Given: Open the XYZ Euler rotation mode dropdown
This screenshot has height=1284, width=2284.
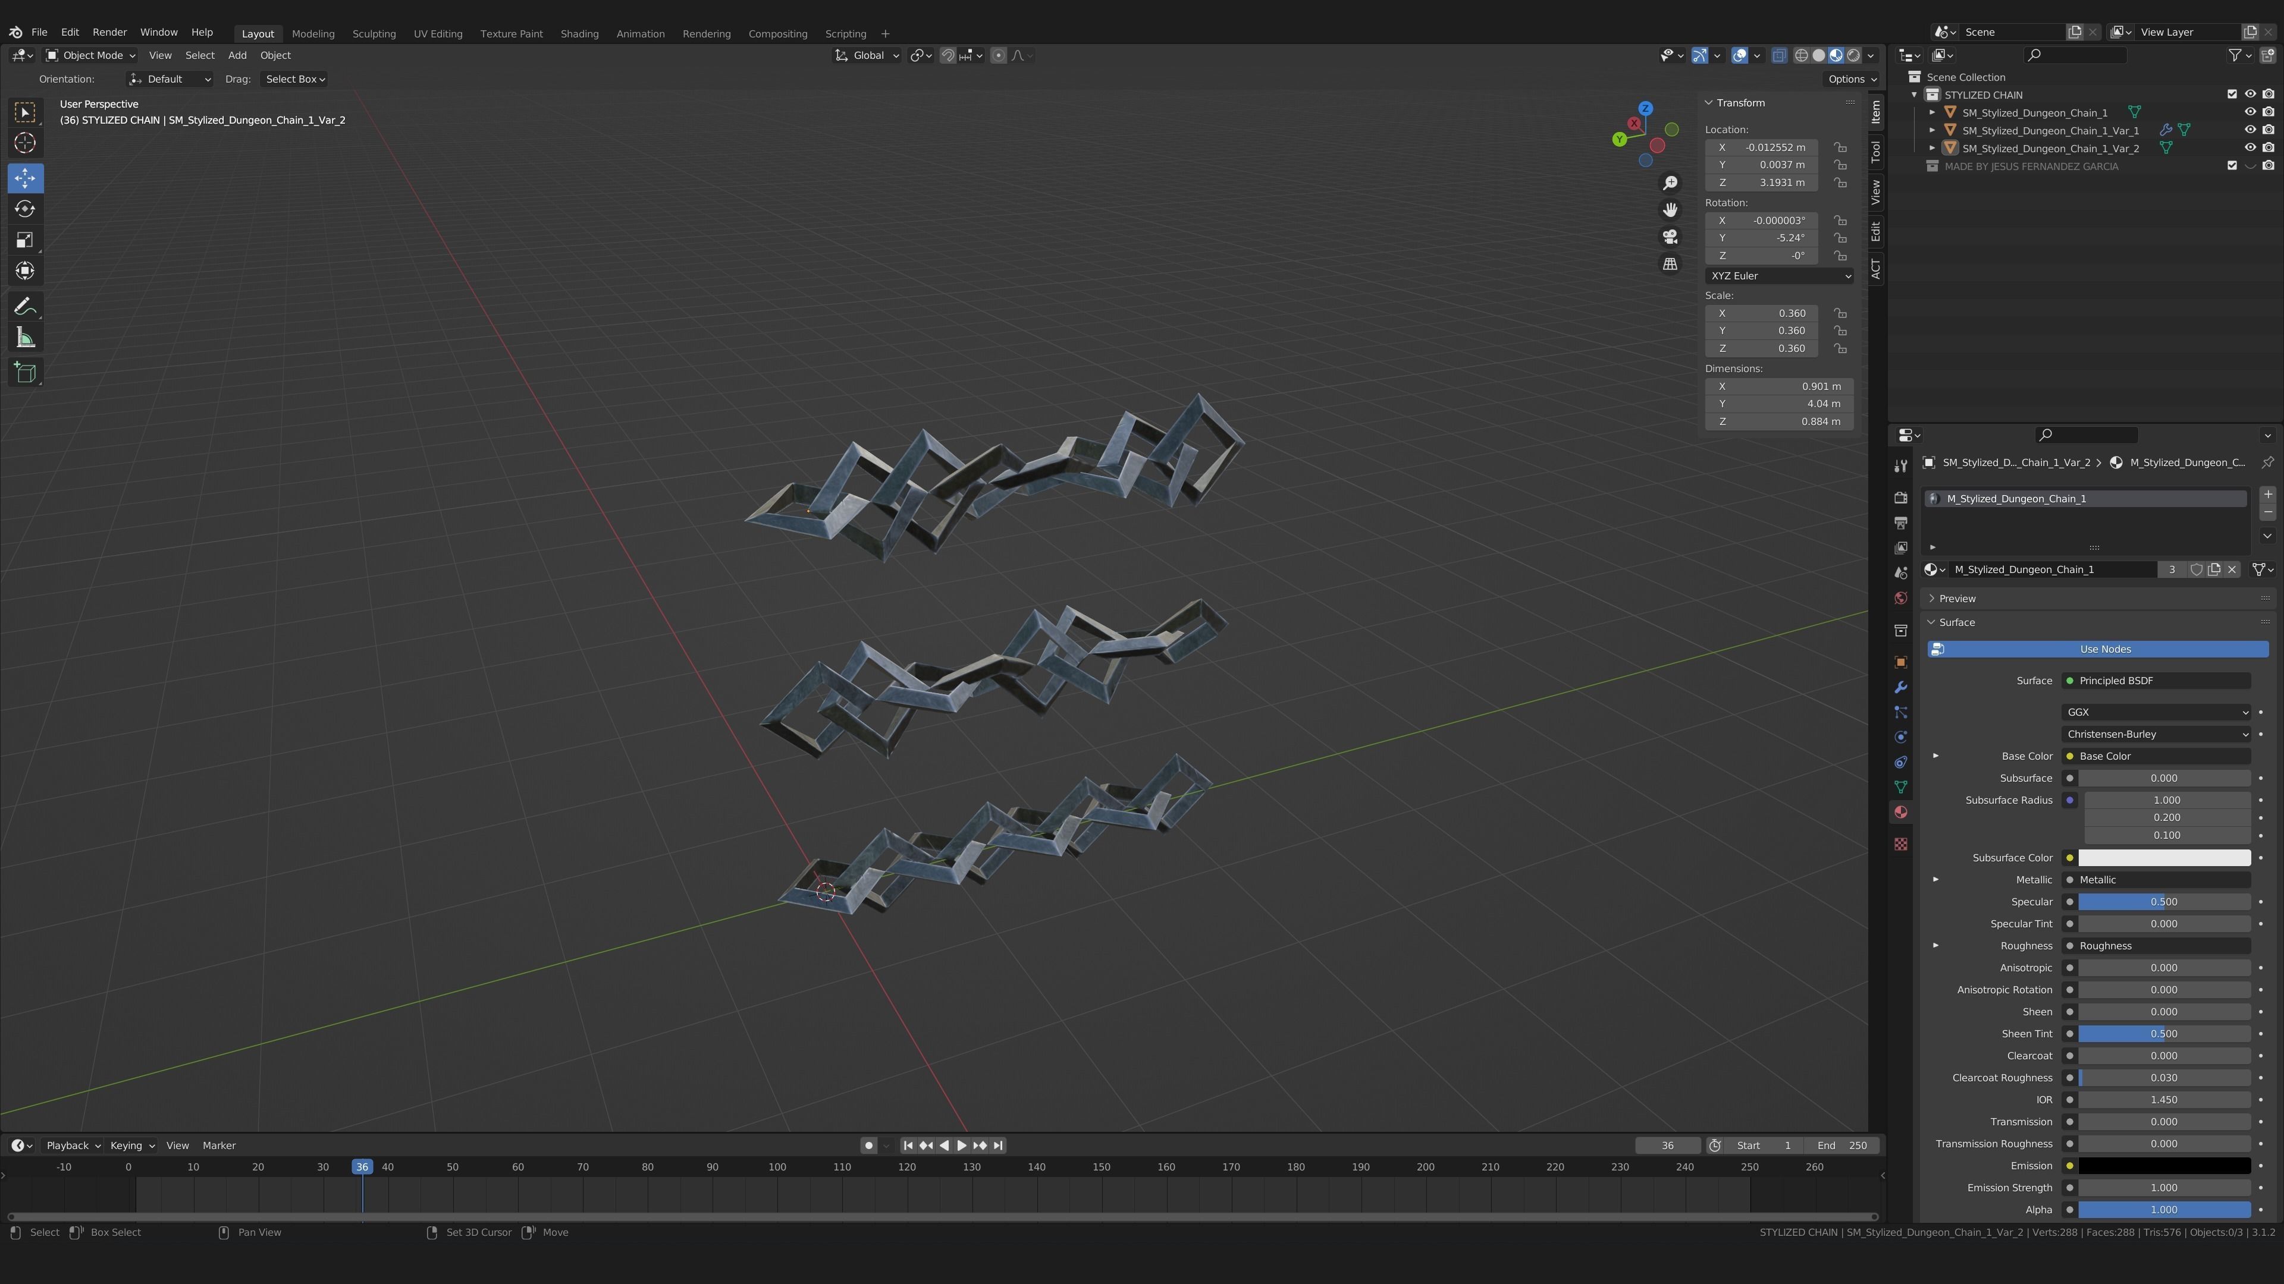Looking at the screenshot, I should click(x=1778, y=276).
